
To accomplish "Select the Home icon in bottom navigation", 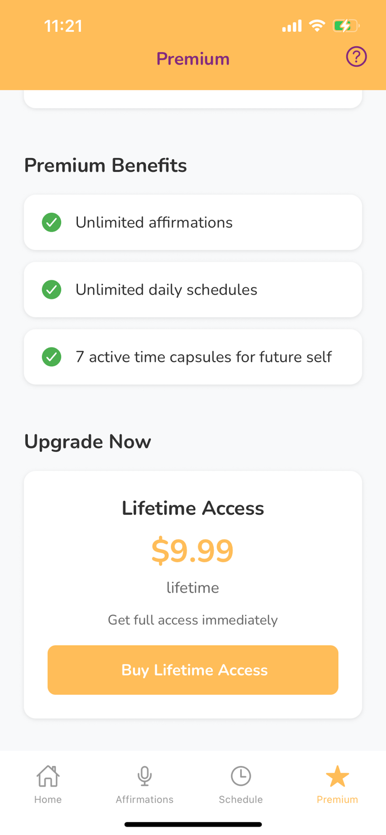I will coord(48,775).
